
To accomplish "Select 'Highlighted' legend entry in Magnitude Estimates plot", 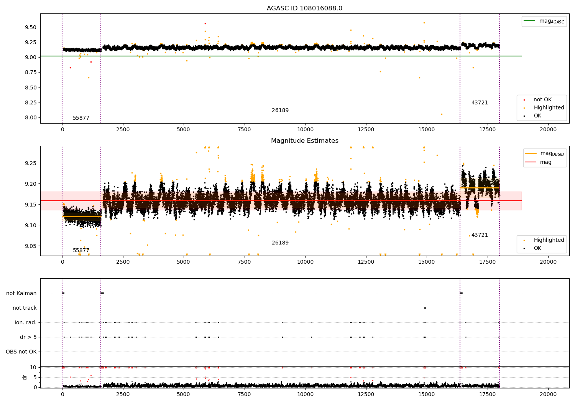I will click(x=544, y=240).
